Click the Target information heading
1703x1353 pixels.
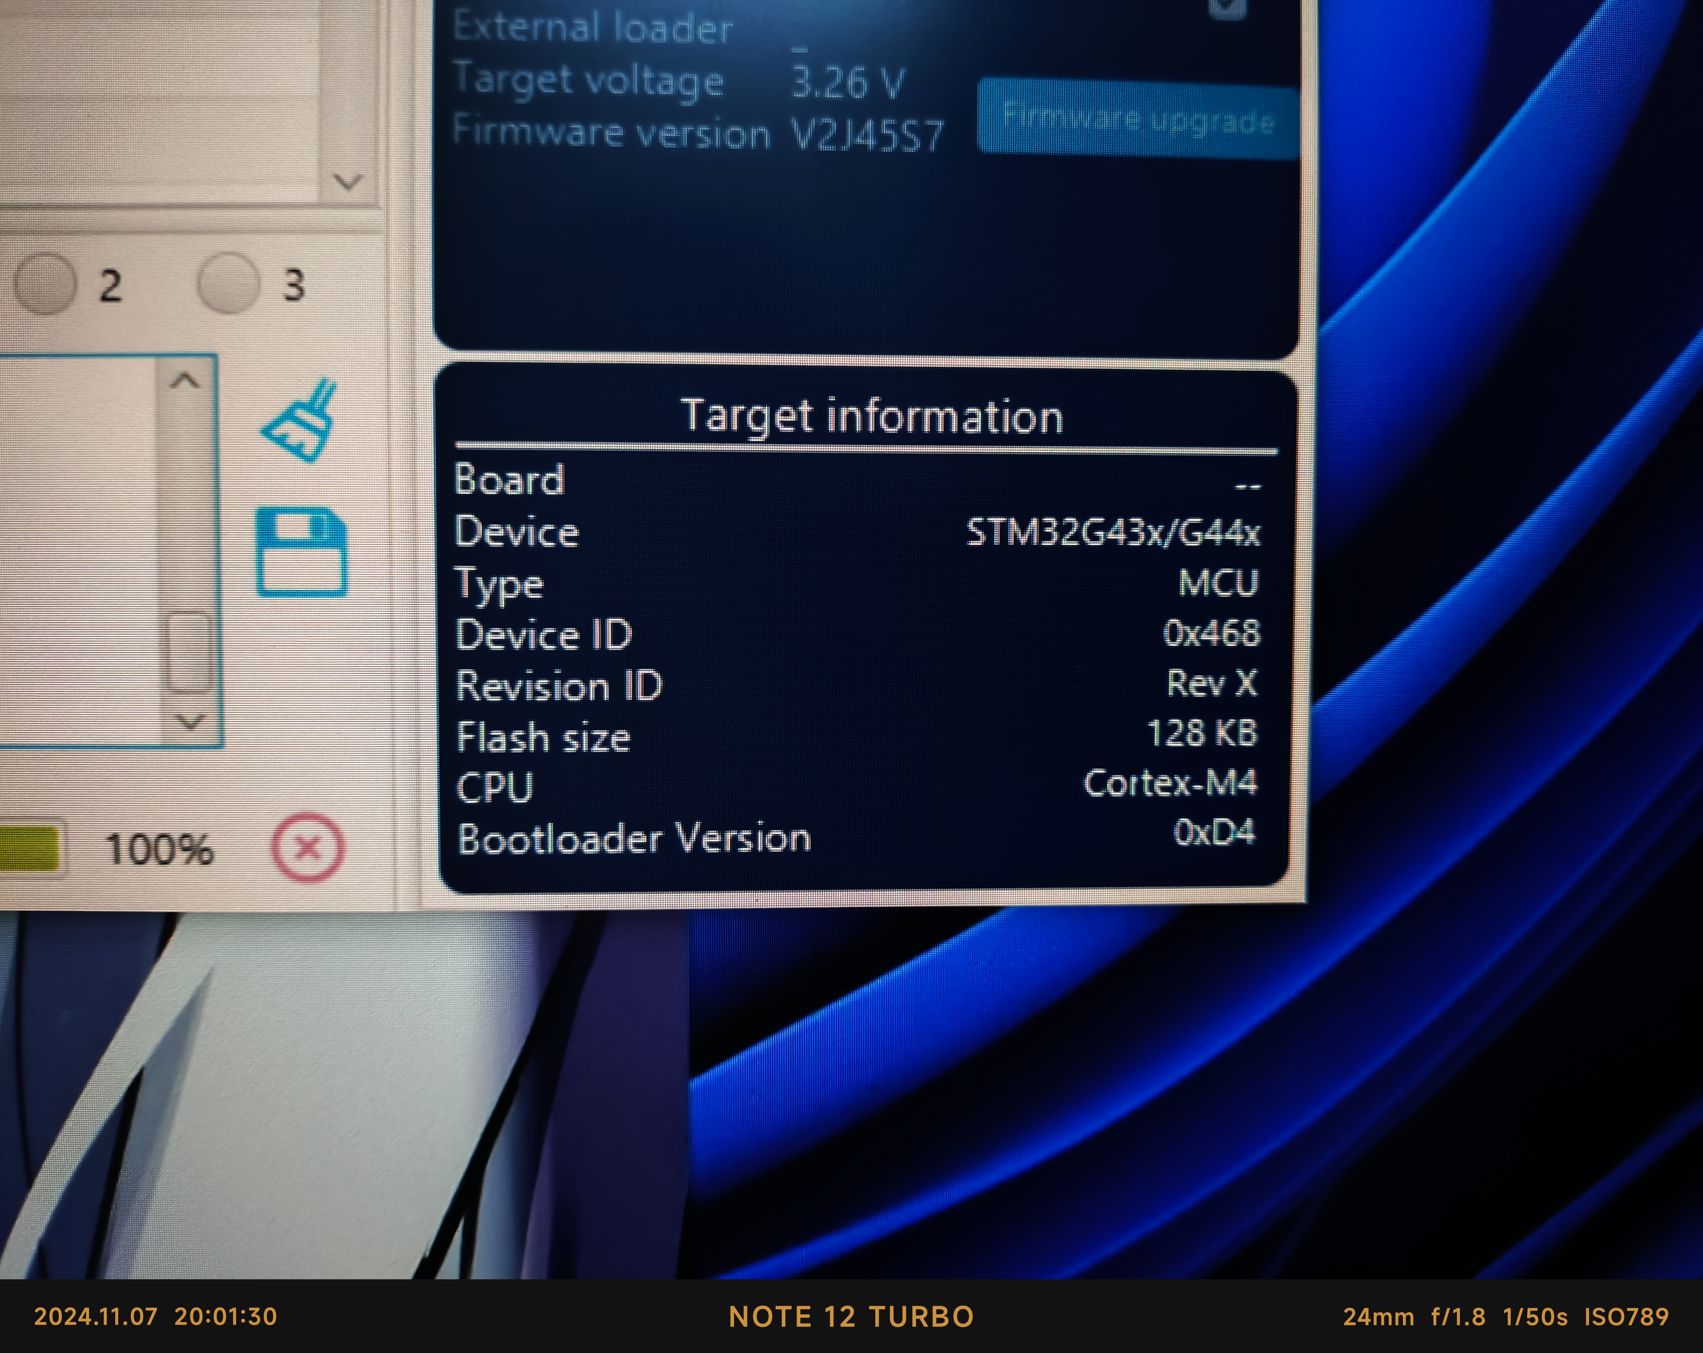tap(872, 416)
